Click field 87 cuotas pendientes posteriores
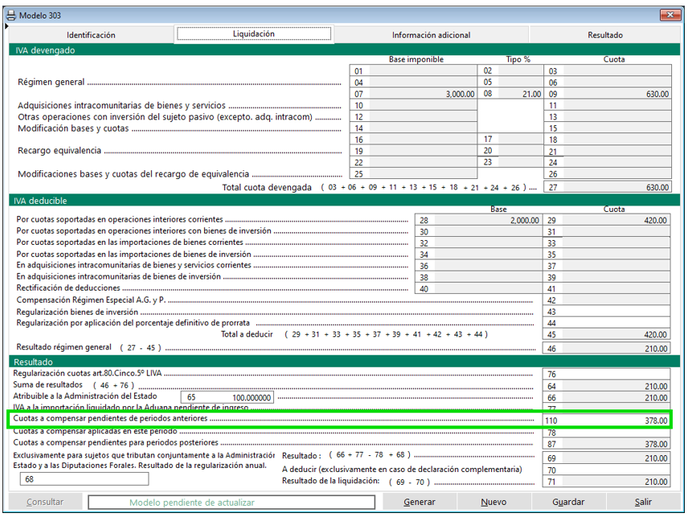The height and width of the screenshot is (517, 688). (x=606, y=444)
